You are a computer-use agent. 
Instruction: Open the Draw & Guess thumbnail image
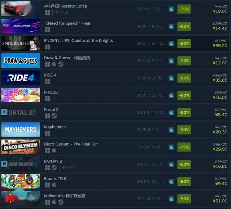[x=21, y=60]
